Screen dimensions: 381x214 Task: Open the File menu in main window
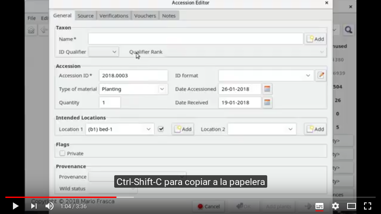tap(32, 18)
